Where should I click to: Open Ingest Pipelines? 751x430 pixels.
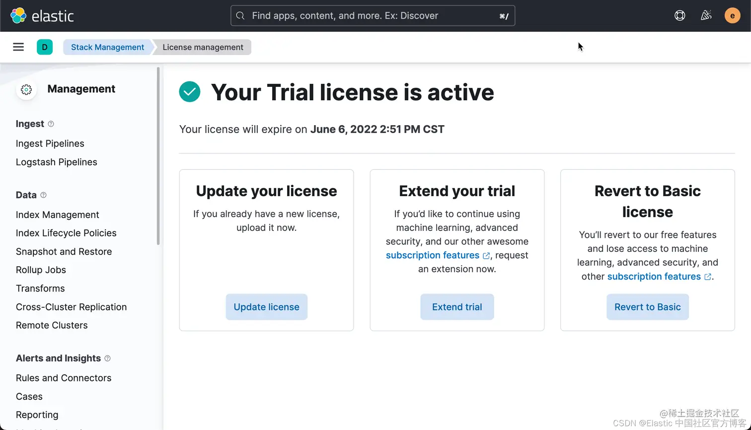[50, 143]
